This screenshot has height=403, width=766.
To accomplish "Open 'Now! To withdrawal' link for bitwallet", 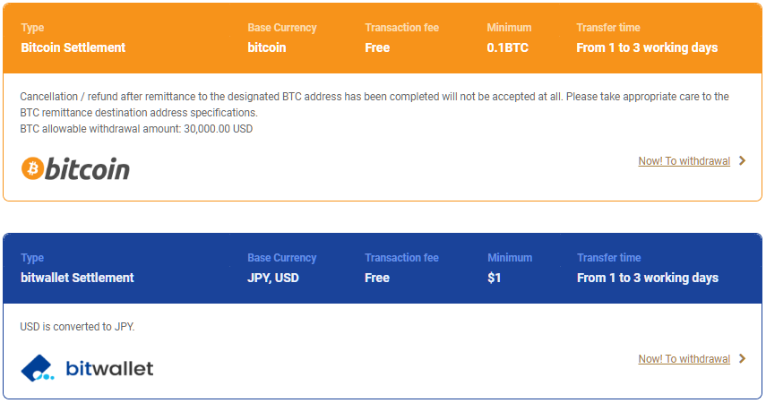I will coord(684,359).
